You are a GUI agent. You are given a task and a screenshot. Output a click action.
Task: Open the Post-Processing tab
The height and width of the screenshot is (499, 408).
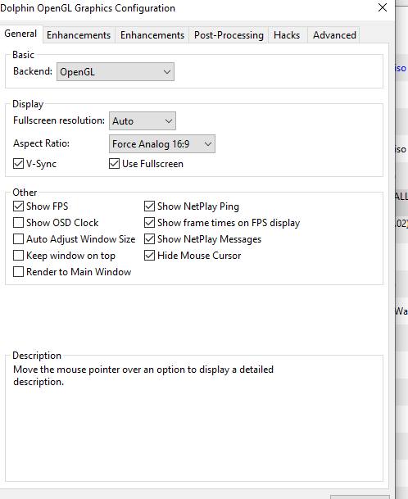click(229, 35)
